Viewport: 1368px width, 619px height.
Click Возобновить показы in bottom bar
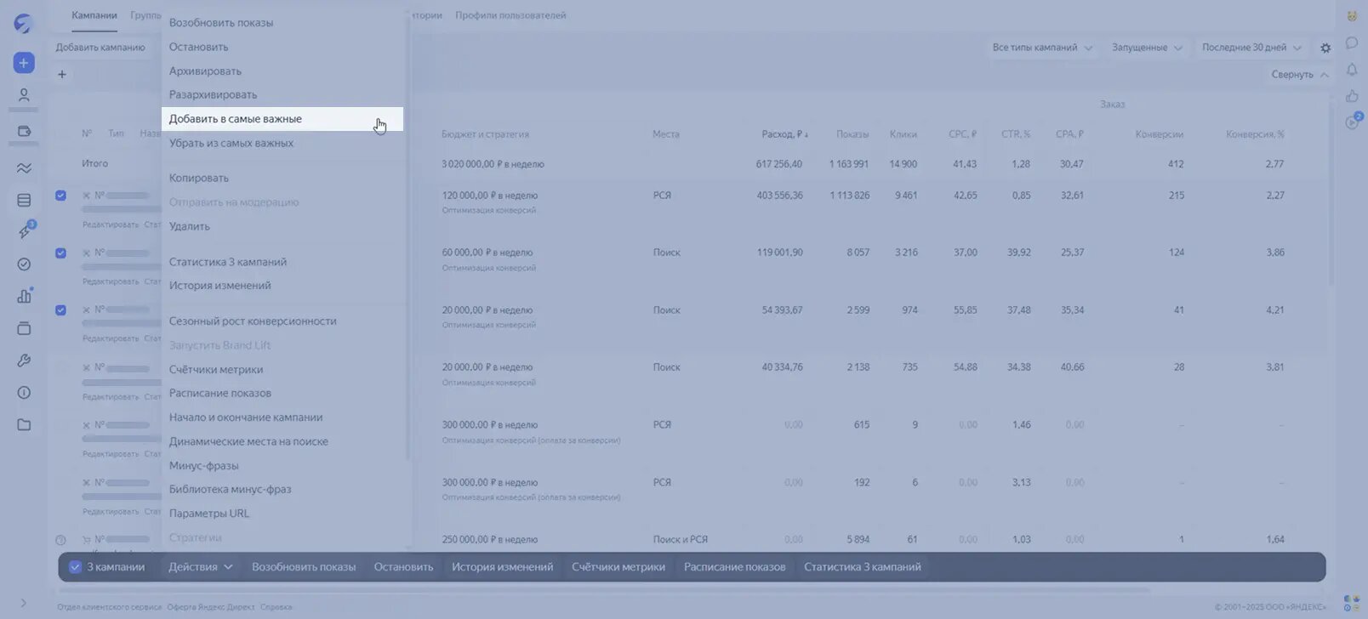[304, 567]
